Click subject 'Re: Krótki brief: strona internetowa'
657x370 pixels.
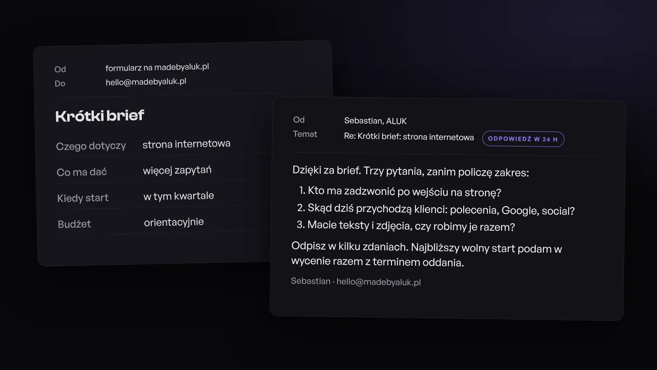[x=409, y=137]
